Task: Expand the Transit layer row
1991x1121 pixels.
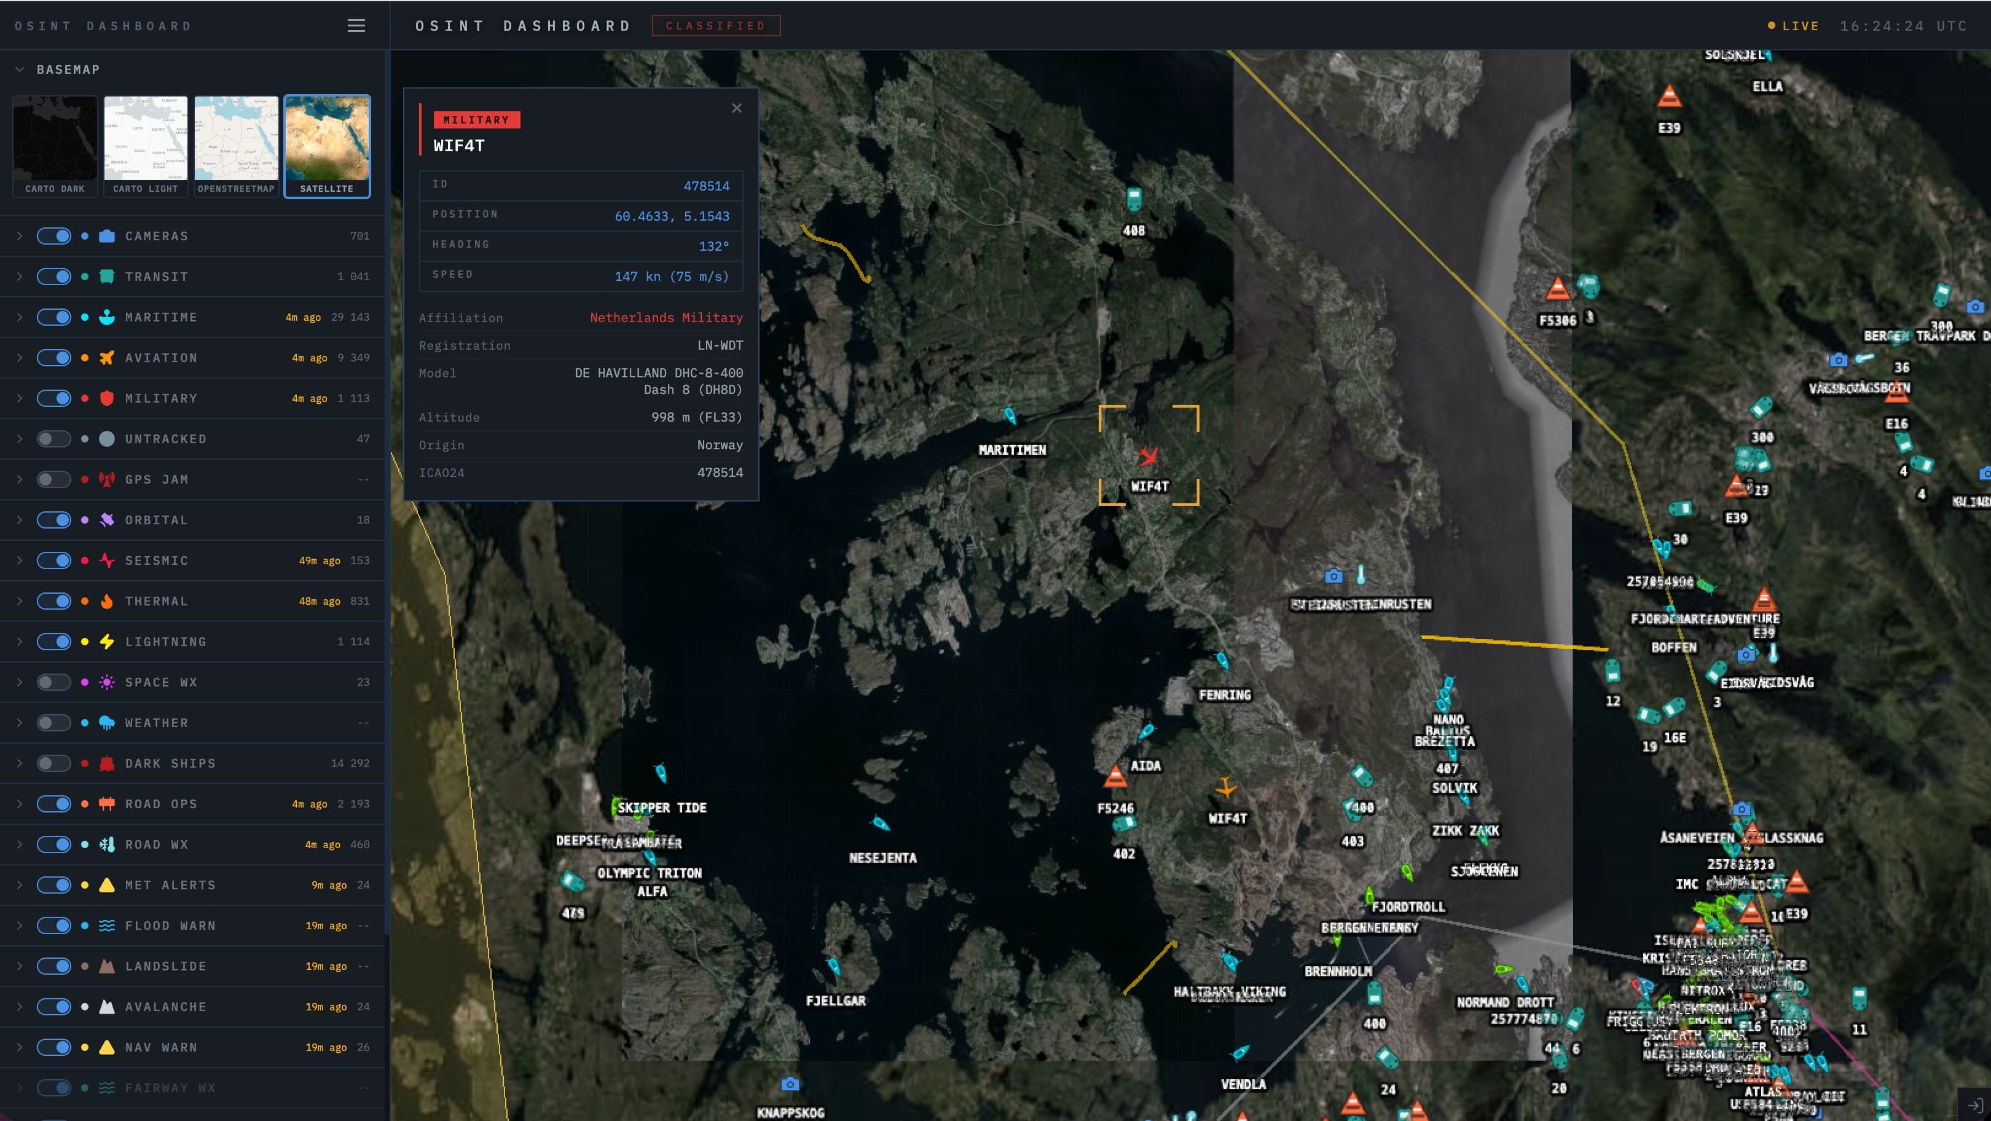Action: click(x=20, y=277)
